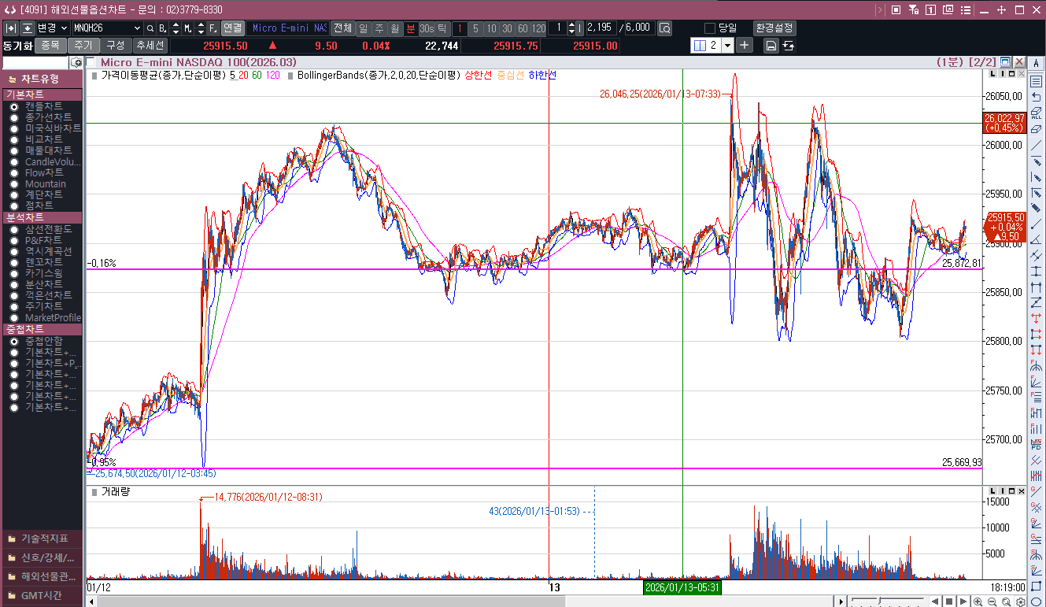Choose the Mountain chart radio option
The image size is (1046, 607).
(14, 183)
